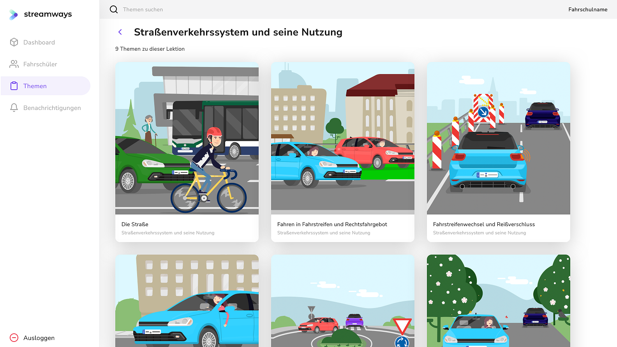The image size is (617, 347).
Task: Go back using the left chevron
Action: coord(120,32)
